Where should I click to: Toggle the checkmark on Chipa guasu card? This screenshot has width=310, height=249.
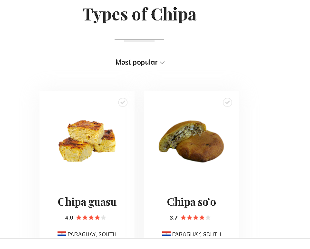(x=123, y=102)
